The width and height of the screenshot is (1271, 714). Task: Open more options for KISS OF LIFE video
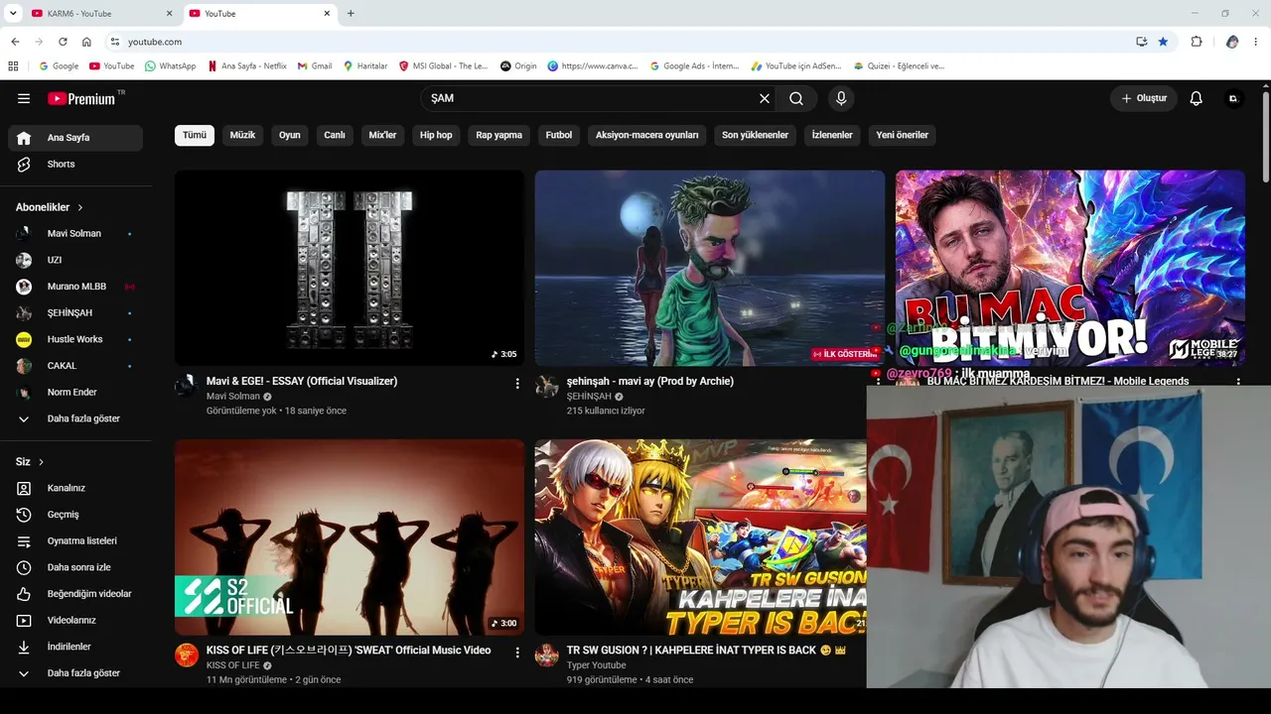coord(517,652)
